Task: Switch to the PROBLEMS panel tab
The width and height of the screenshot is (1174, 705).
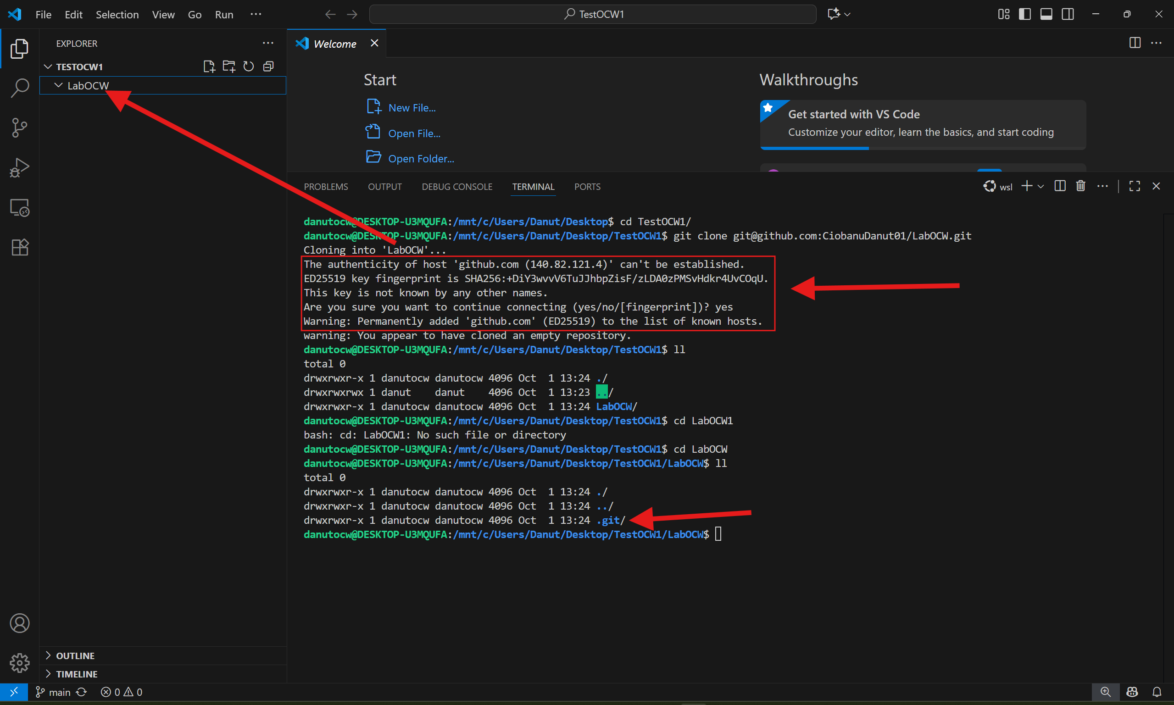Action: coord(326,187)
